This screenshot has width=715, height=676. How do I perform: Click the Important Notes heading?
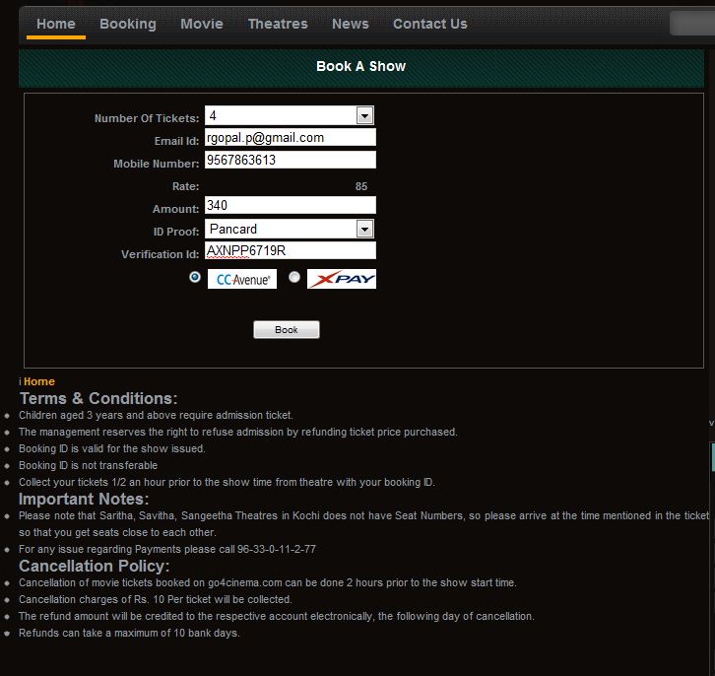[84, 499]
